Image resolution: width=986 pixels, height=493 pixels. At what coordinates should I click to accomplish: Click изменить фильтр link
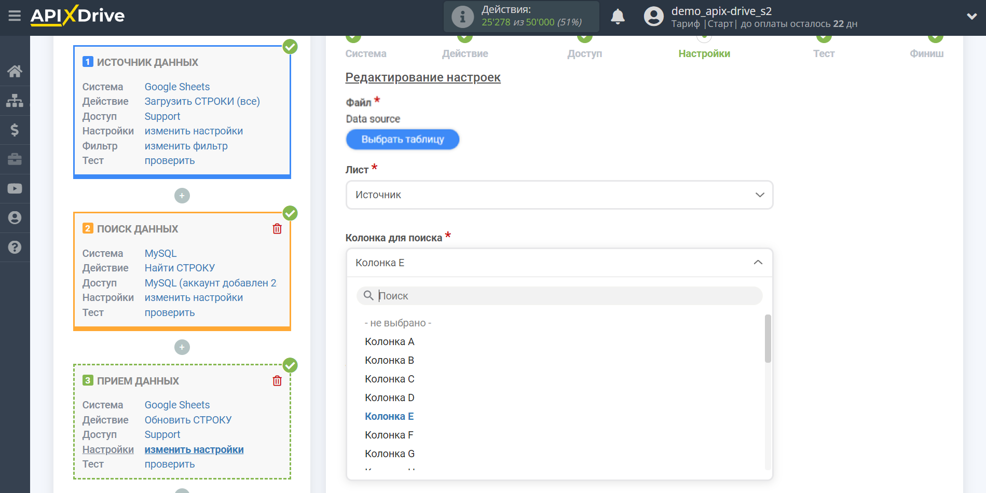coord(186,146)
